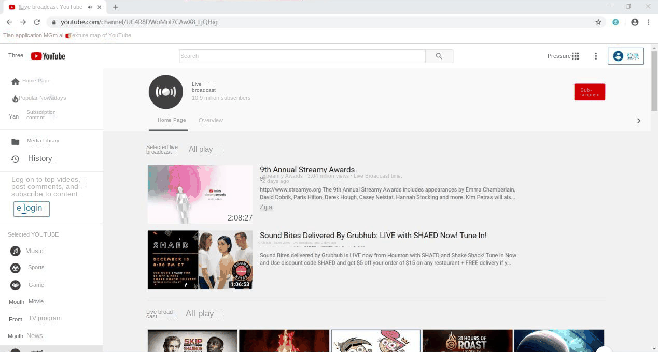Viewport: 658px width, 352px height.
Task: Open the three-dot settings menu
Action: tap(595, 56)
